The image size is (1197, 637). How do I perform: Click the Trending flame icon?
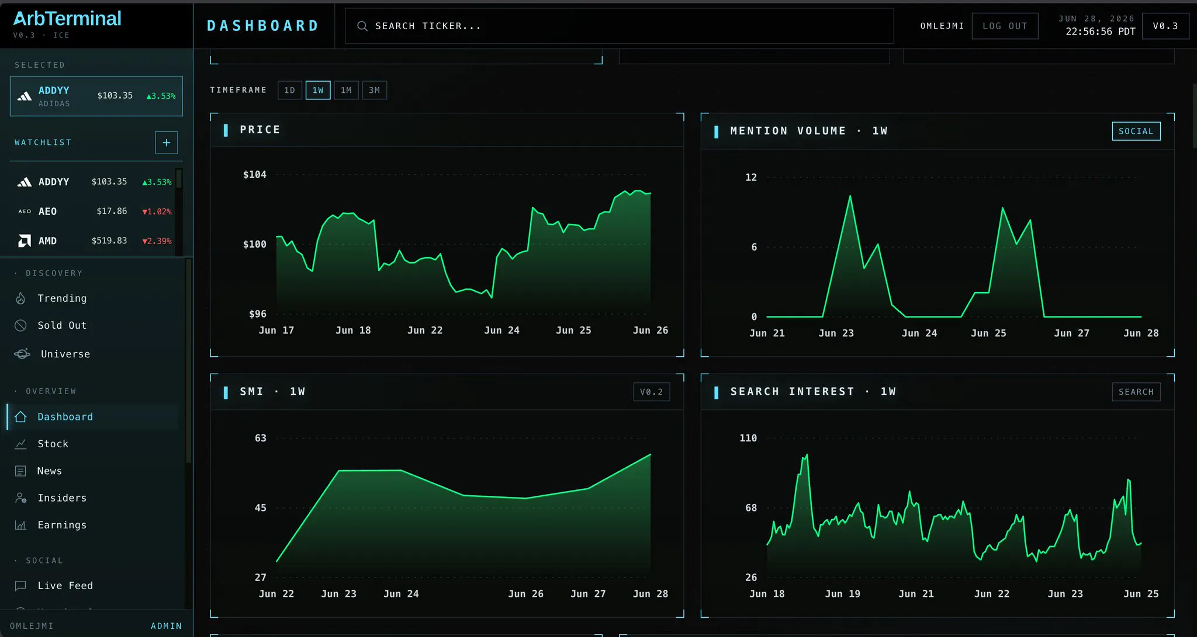(20, 298)
